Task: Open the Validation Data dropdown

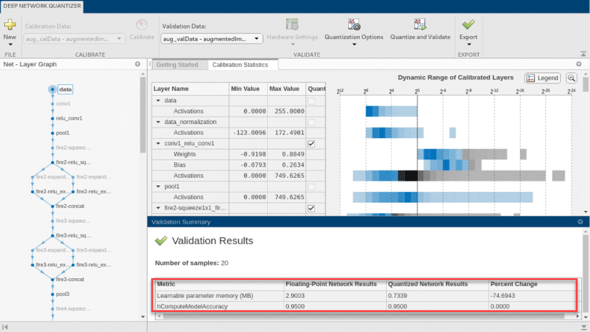Action: click(212, 38)
